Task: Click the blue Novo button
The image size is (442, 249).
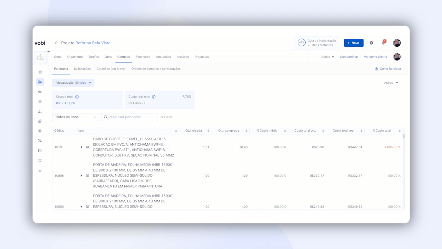Action: (354, 43)
